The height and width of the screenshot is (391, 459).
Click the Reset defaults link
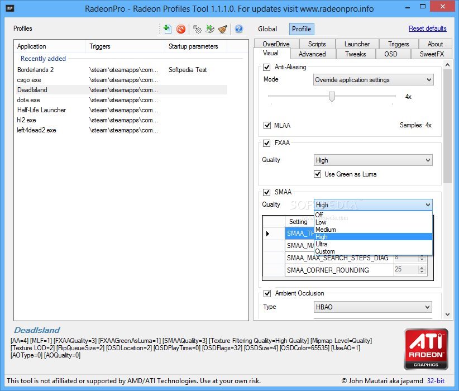pos(427,28)
